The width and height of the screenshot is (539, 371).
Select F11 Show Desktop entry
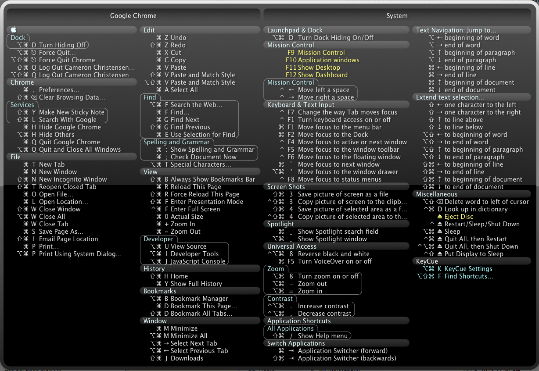(313, 68)
